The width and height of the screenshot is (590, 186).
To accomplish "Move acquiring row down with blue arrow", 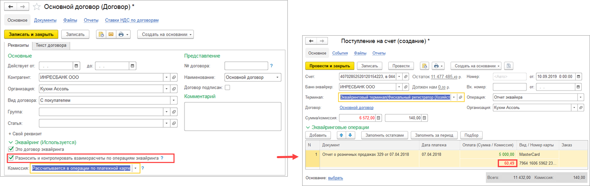I will 350,135.
